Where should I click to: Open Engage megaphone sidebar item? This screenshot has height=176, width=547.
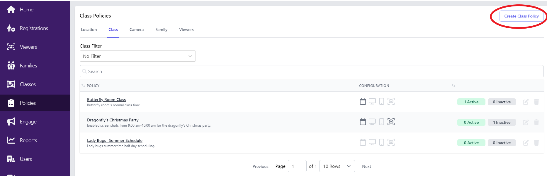pos(22,122)
